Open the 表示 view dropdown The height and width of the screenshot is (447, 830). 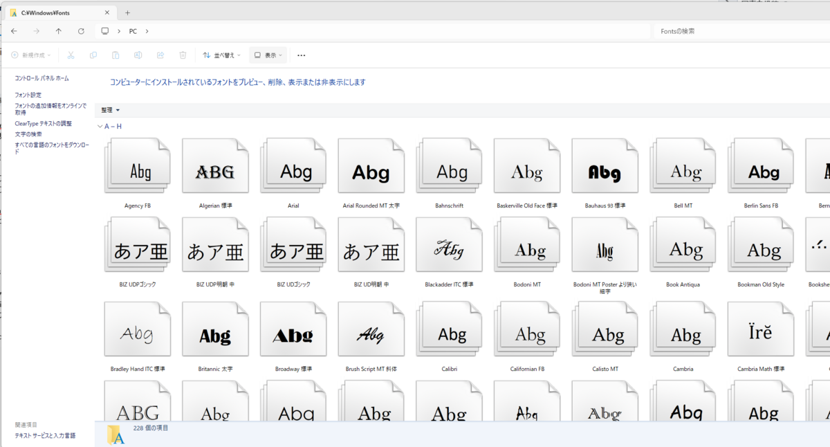(x=268, y=55)
